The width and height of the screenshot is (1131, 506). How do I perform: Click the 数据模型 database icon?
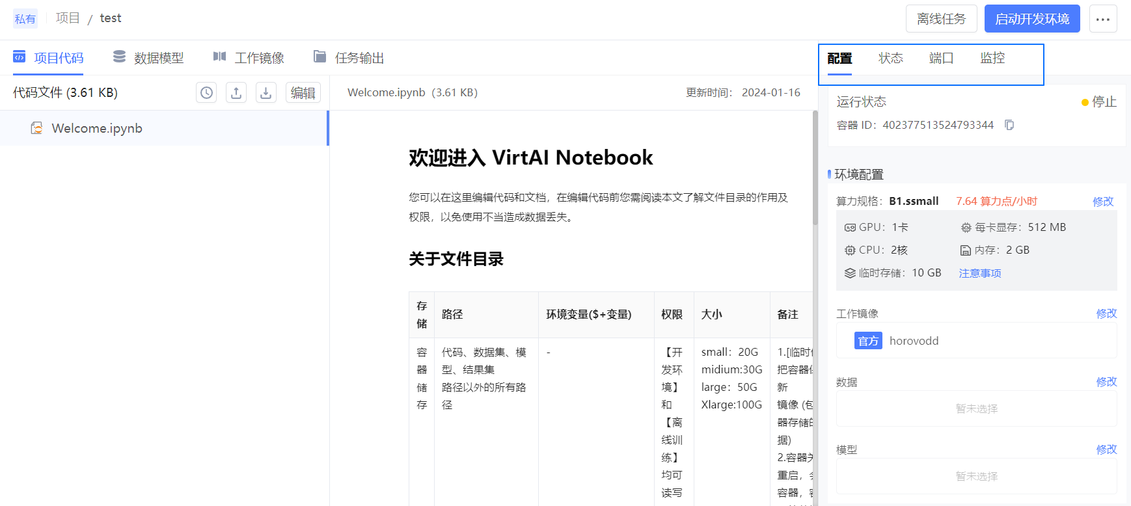click(x=119, y=57)
